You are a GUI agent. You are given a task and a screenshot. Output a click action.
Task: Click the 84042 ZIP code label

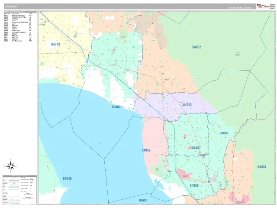pos(187,104)
